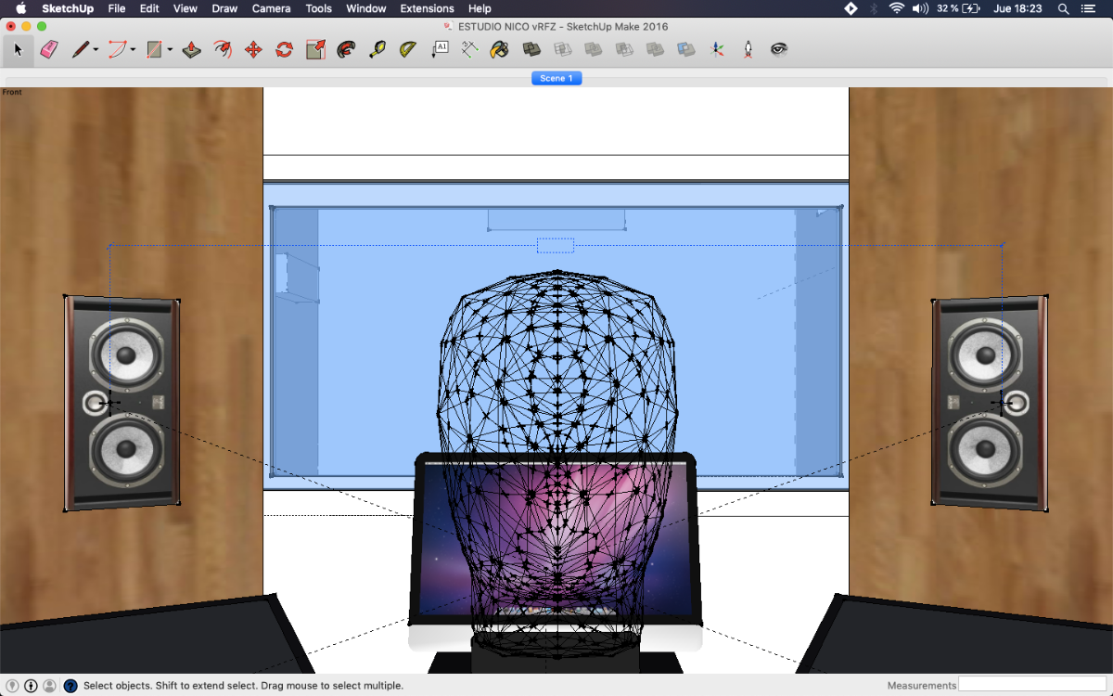Toggle the Position Camera walk figure tool

[x=748, y=49]
